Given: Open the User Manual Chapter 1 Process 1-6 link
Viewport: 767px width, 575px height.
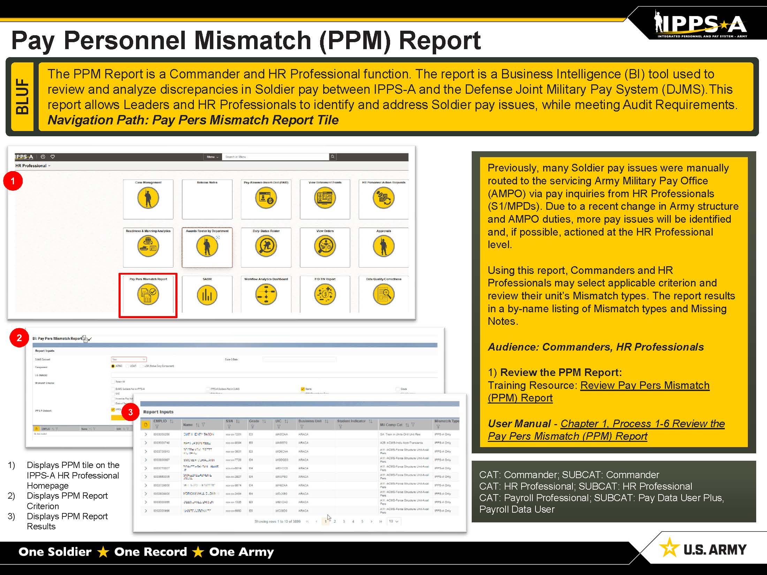Looking at the screenshot, I should 642,424.
